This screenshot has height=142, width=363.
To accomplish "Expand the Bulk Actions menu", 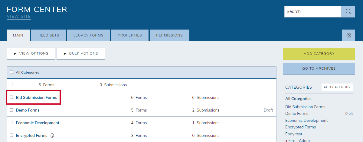I will pos(81,54).
